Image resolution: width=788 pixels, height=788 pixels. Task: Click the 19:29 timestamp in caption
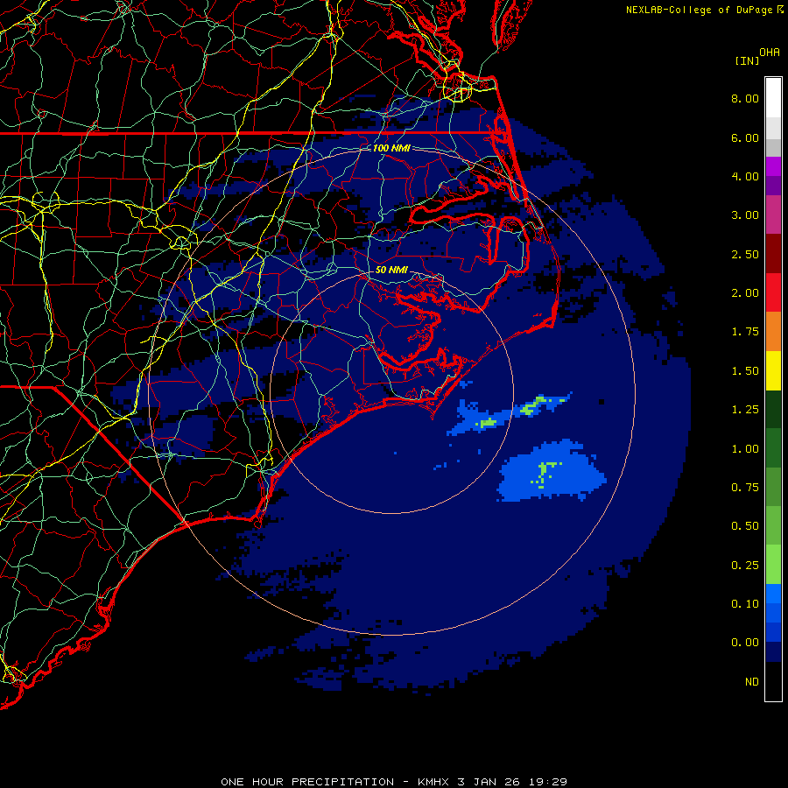point(548,782)
